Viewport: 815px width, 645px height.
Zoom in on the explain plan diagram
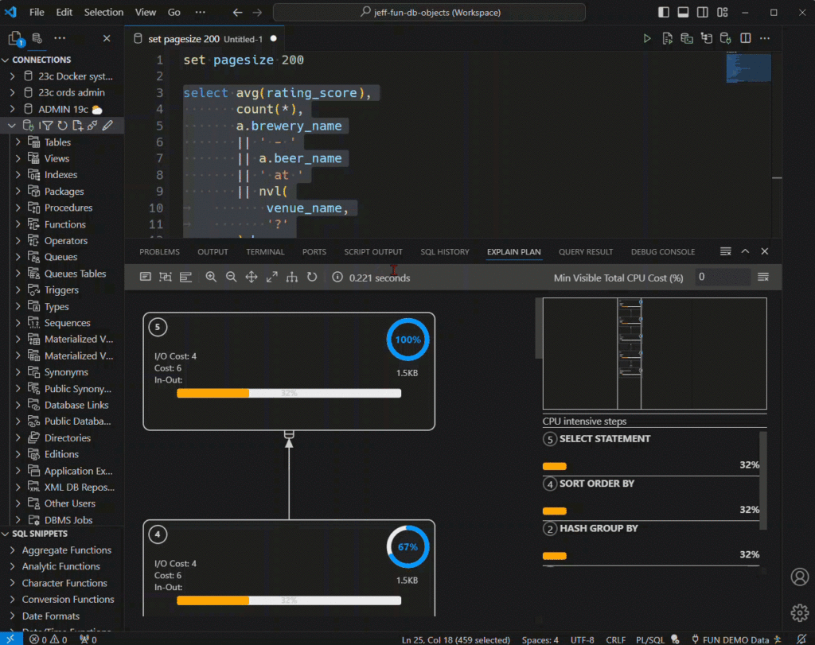211,277
